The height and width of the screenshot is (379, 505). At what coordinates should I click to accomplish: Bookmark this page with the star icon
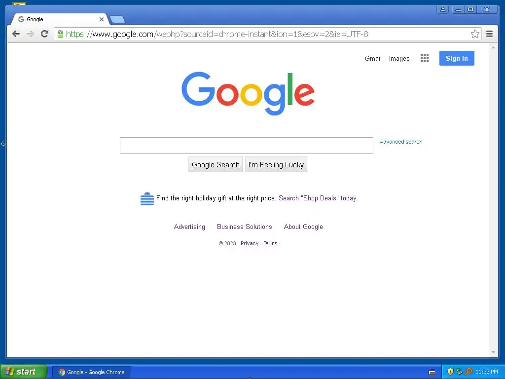point(475,34)
